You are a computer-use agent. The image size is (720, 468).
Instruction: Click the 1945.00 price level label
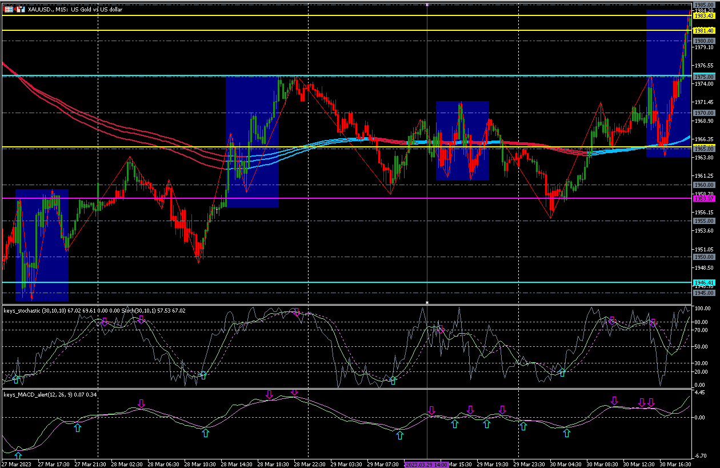coord(703,293)
